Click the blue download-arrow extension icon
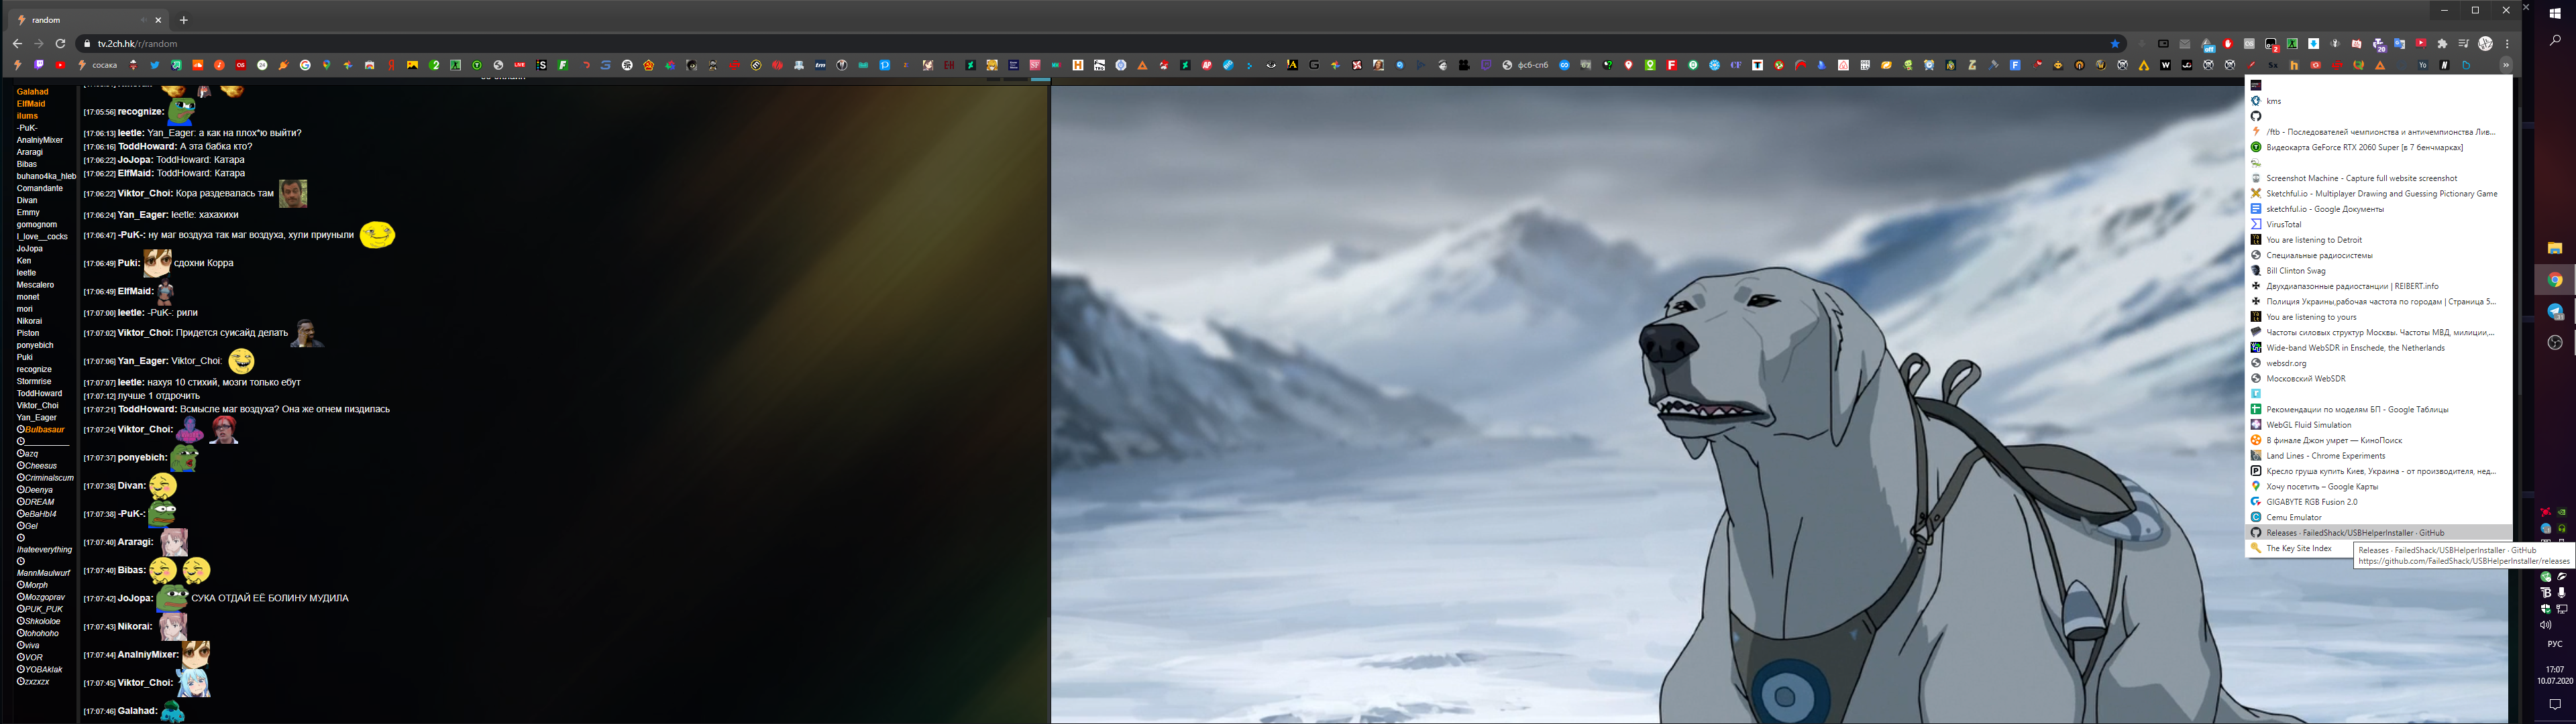 pos(2313,44)
